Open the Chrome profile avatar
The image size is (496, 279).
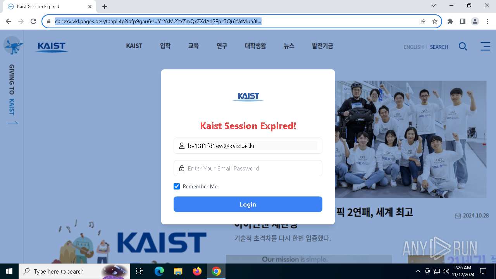coord(475,21)
